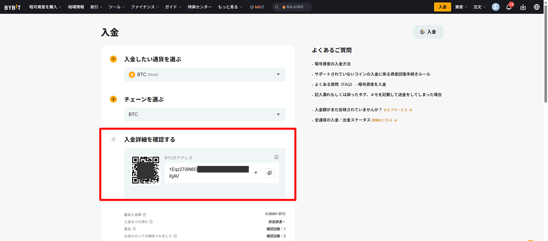548x241 pixels.
Task: Click the app download icon
Action: click(523, 7)
